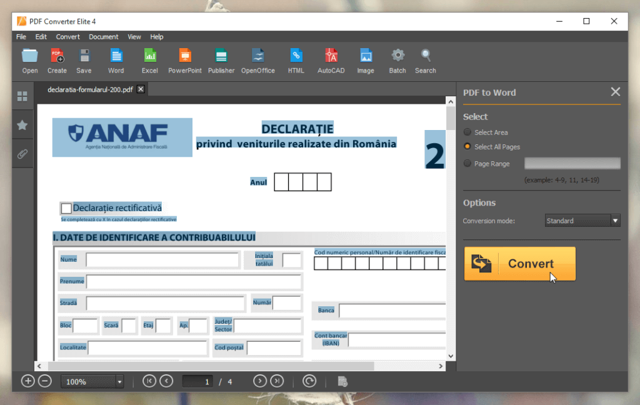This screenshot has width=640, height=405.
Task: Open the 100% zoom level dropdown
Action: click(x=119, y=381)
